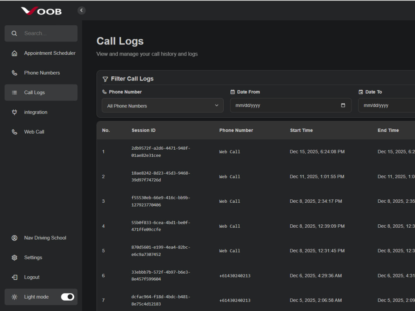
Task: Select session ID dcfac964-f18d-4bdc-b481-8e75c4d12183
Action: point(161,300)
